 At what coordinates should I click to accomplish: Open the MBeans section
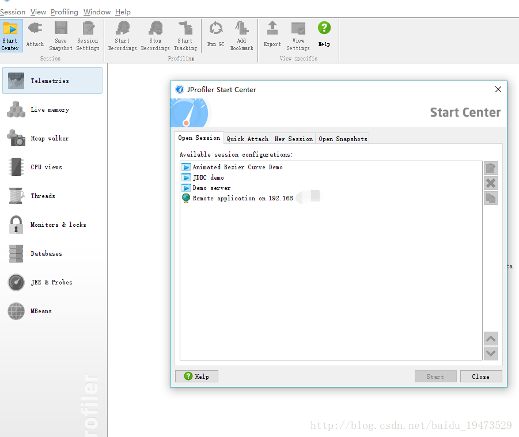[52, 311]
